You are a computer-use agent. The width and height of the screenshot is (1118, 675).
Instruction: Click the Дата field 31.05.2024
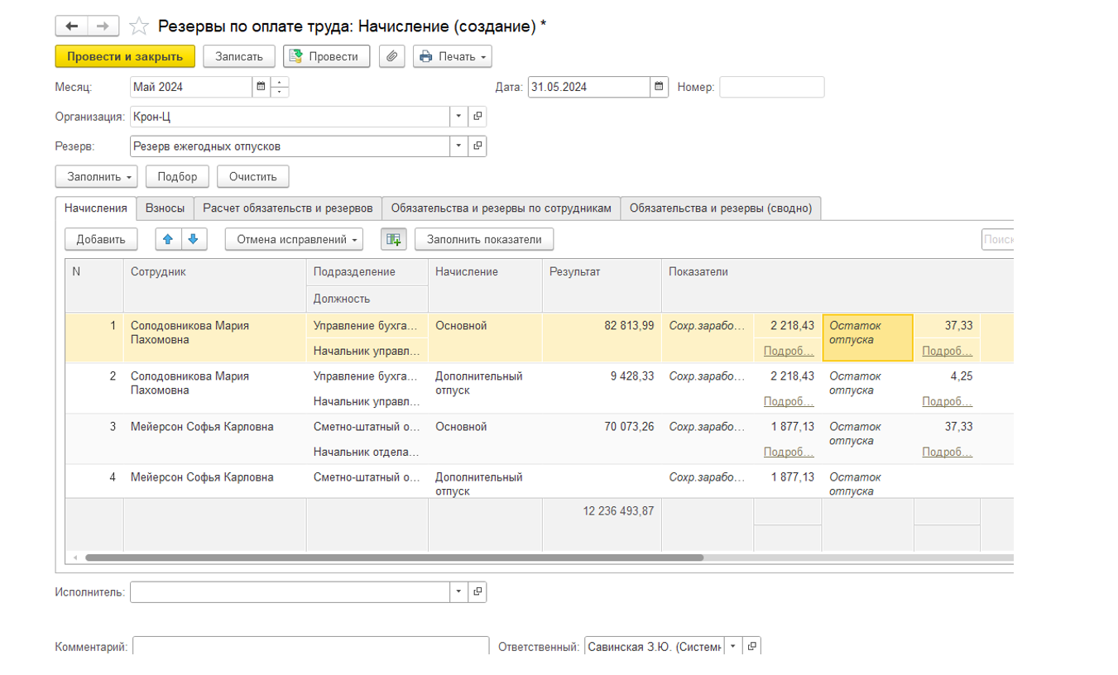pyautogui.click(x=589, y=87)
